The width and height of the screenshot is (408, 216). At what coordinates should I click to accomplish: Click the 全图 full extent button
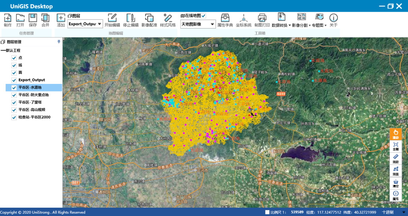click(396, 146)
